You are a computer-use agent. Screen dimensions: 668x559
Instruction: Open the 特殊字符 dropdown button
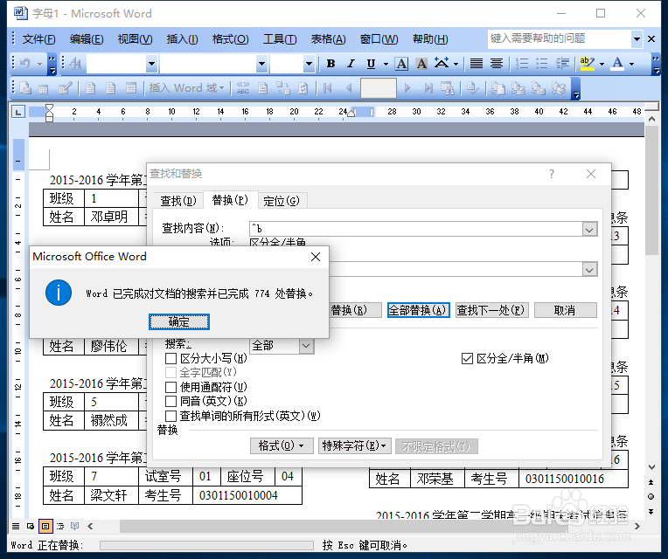(x=354, y=445)
